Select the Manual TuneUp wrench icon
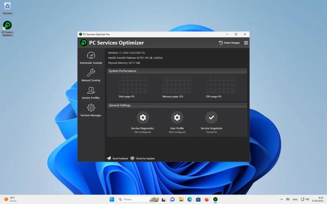Screen dimensions: 327x204 (x=91, y=73)
